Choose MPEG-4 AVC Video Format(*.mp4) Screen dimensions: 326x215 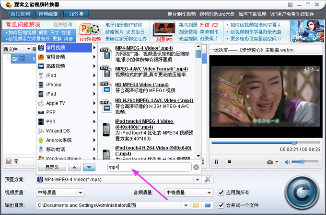point(151,69)
